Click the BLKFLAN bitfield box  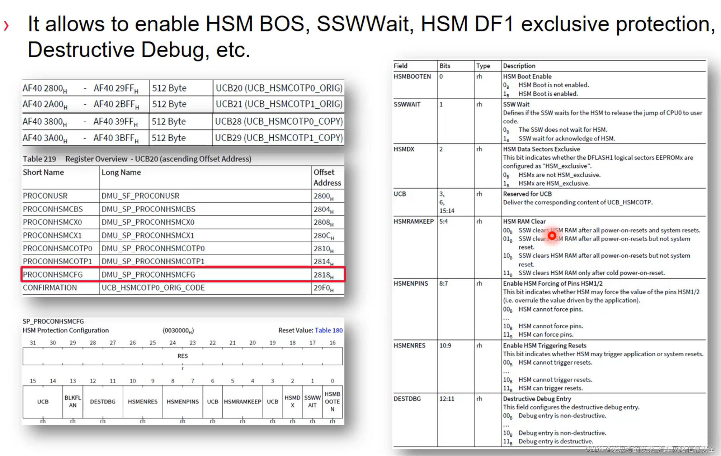coord(73,402)
